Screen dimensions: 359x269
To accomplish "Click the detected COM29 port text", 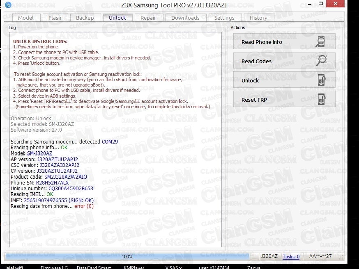I will (x=110, y=142).
